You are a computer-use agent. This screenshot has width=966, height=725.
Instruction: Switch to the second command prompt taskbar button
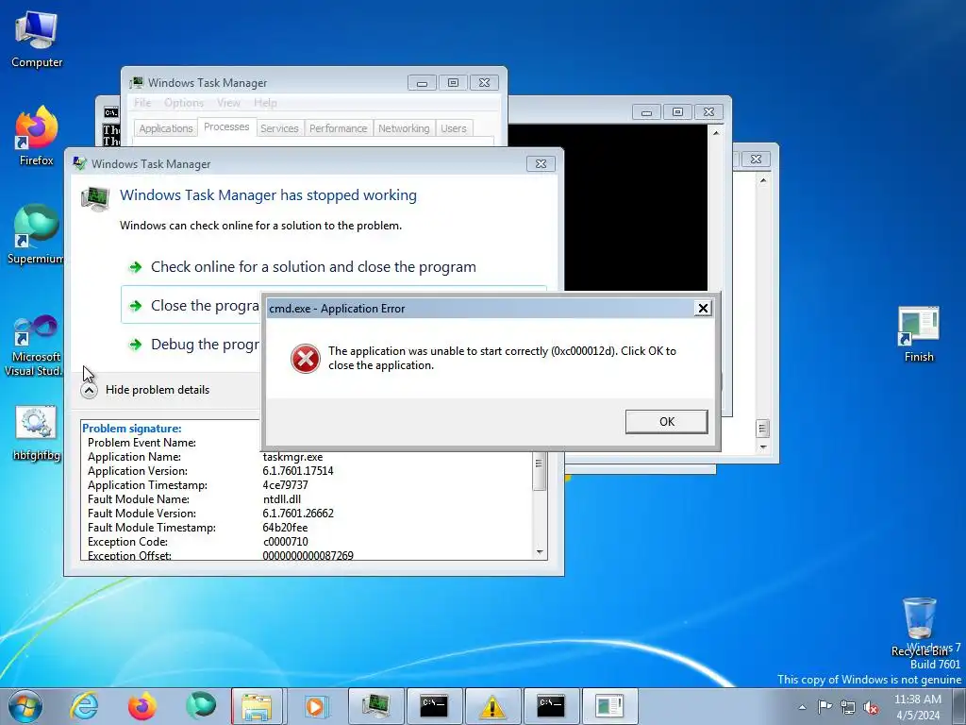point(551,706)
